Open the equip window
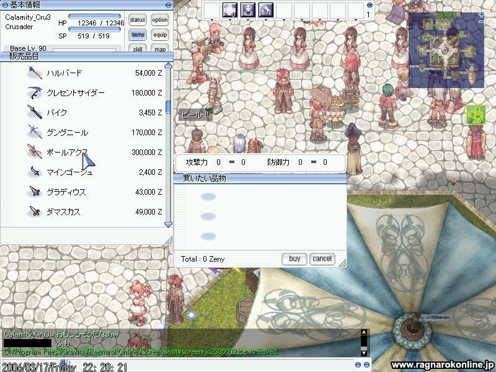This screenshot has width=496, height=372. 160,35
